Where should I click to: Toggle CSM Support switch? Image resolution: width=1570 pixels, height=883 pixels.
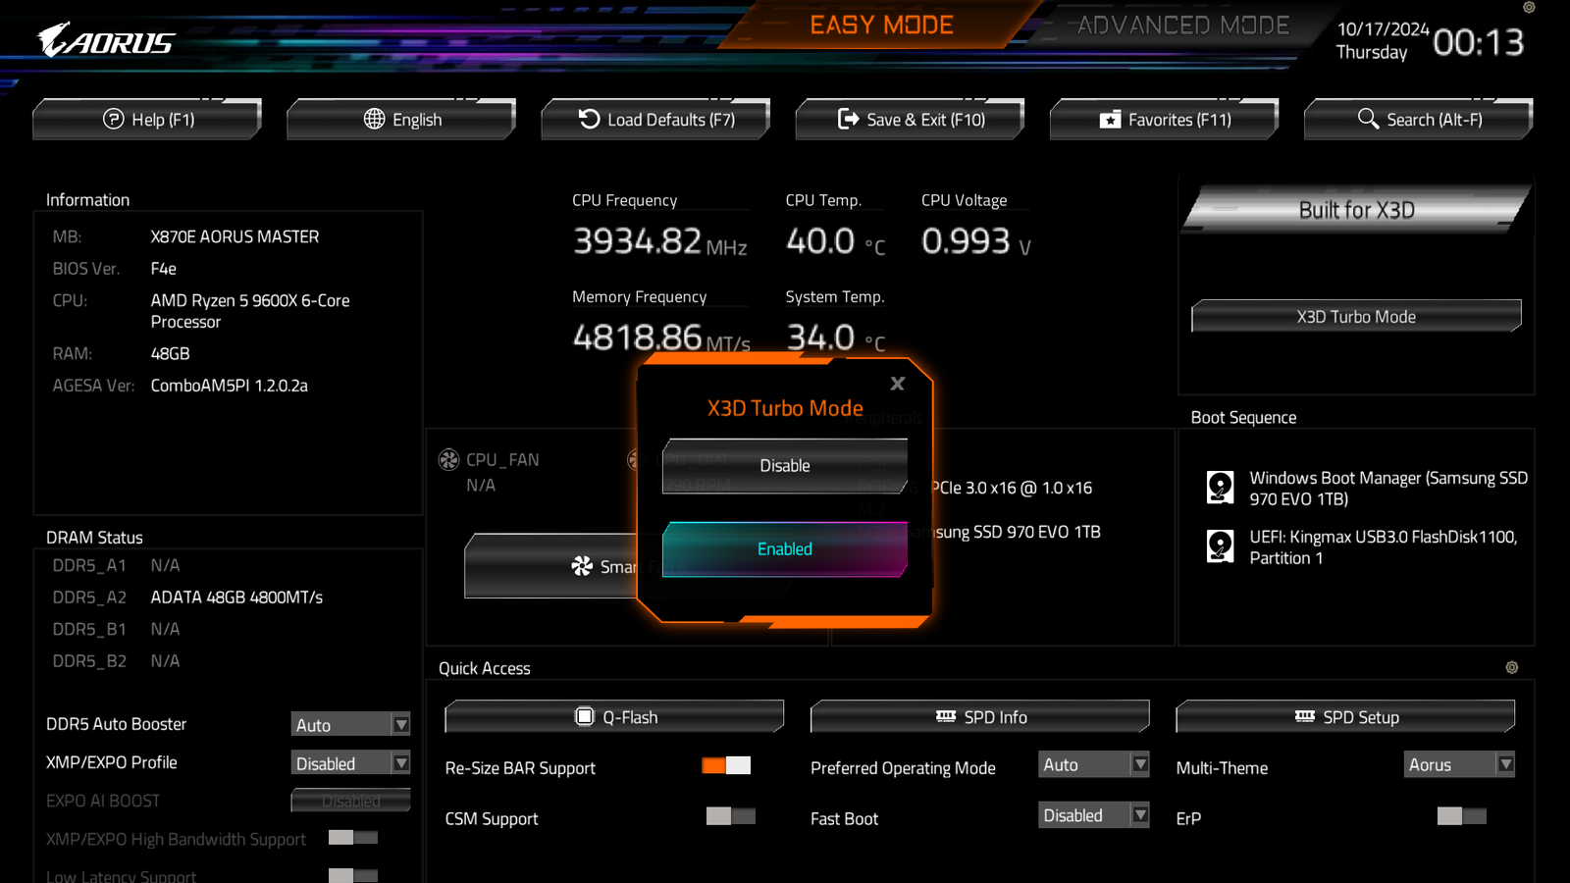(731, 816)
